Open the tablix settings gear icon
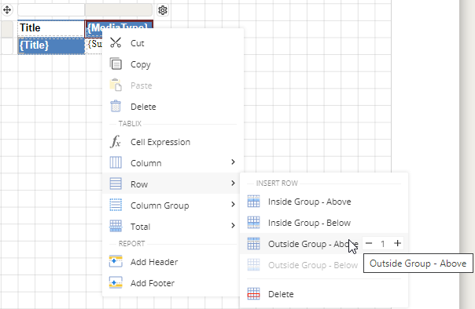The width and height of the screenshot is (475, 309). [163, 10]
